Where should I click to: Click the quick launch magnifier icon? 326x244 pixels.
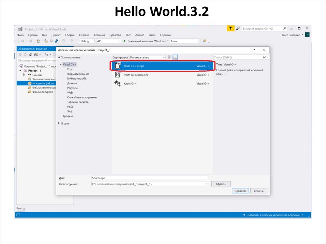pyautogui.click(x=285, y=28)
